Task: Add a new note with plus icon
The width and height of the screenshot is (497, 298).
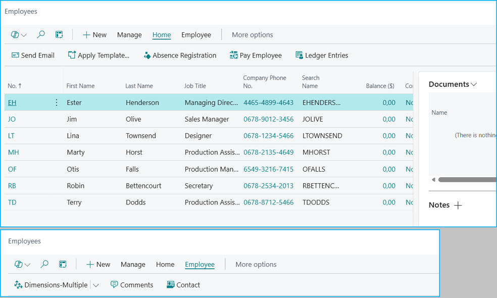Action: point(458,205)
